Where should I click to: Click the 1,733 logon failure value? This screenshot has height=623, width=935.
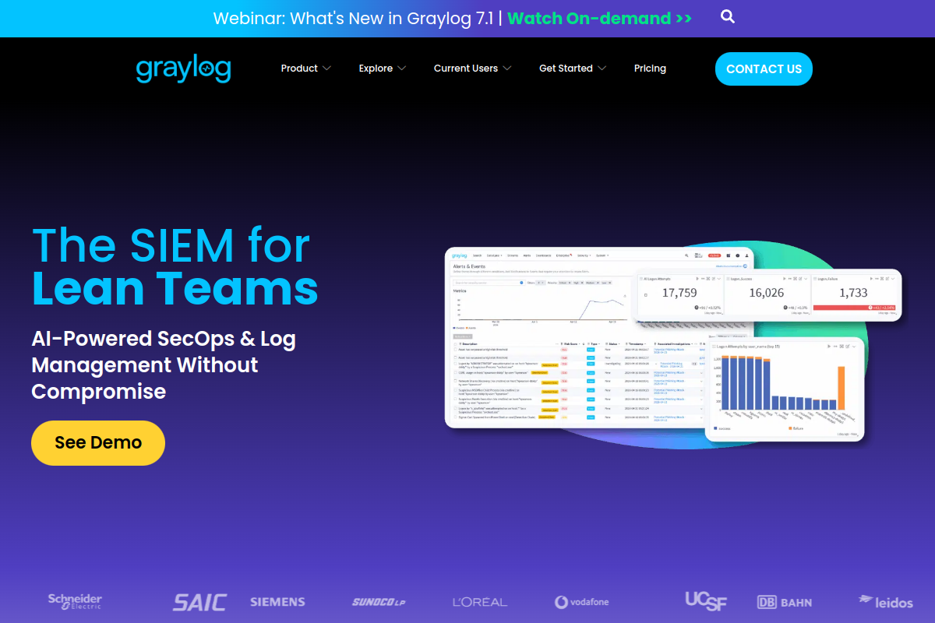coord(853,293)
